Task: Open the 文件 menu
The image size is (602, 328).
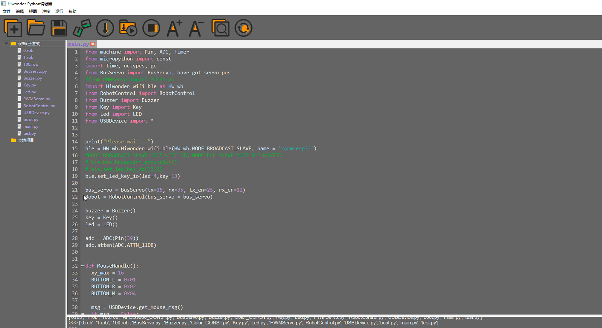Action: (7, 11)
